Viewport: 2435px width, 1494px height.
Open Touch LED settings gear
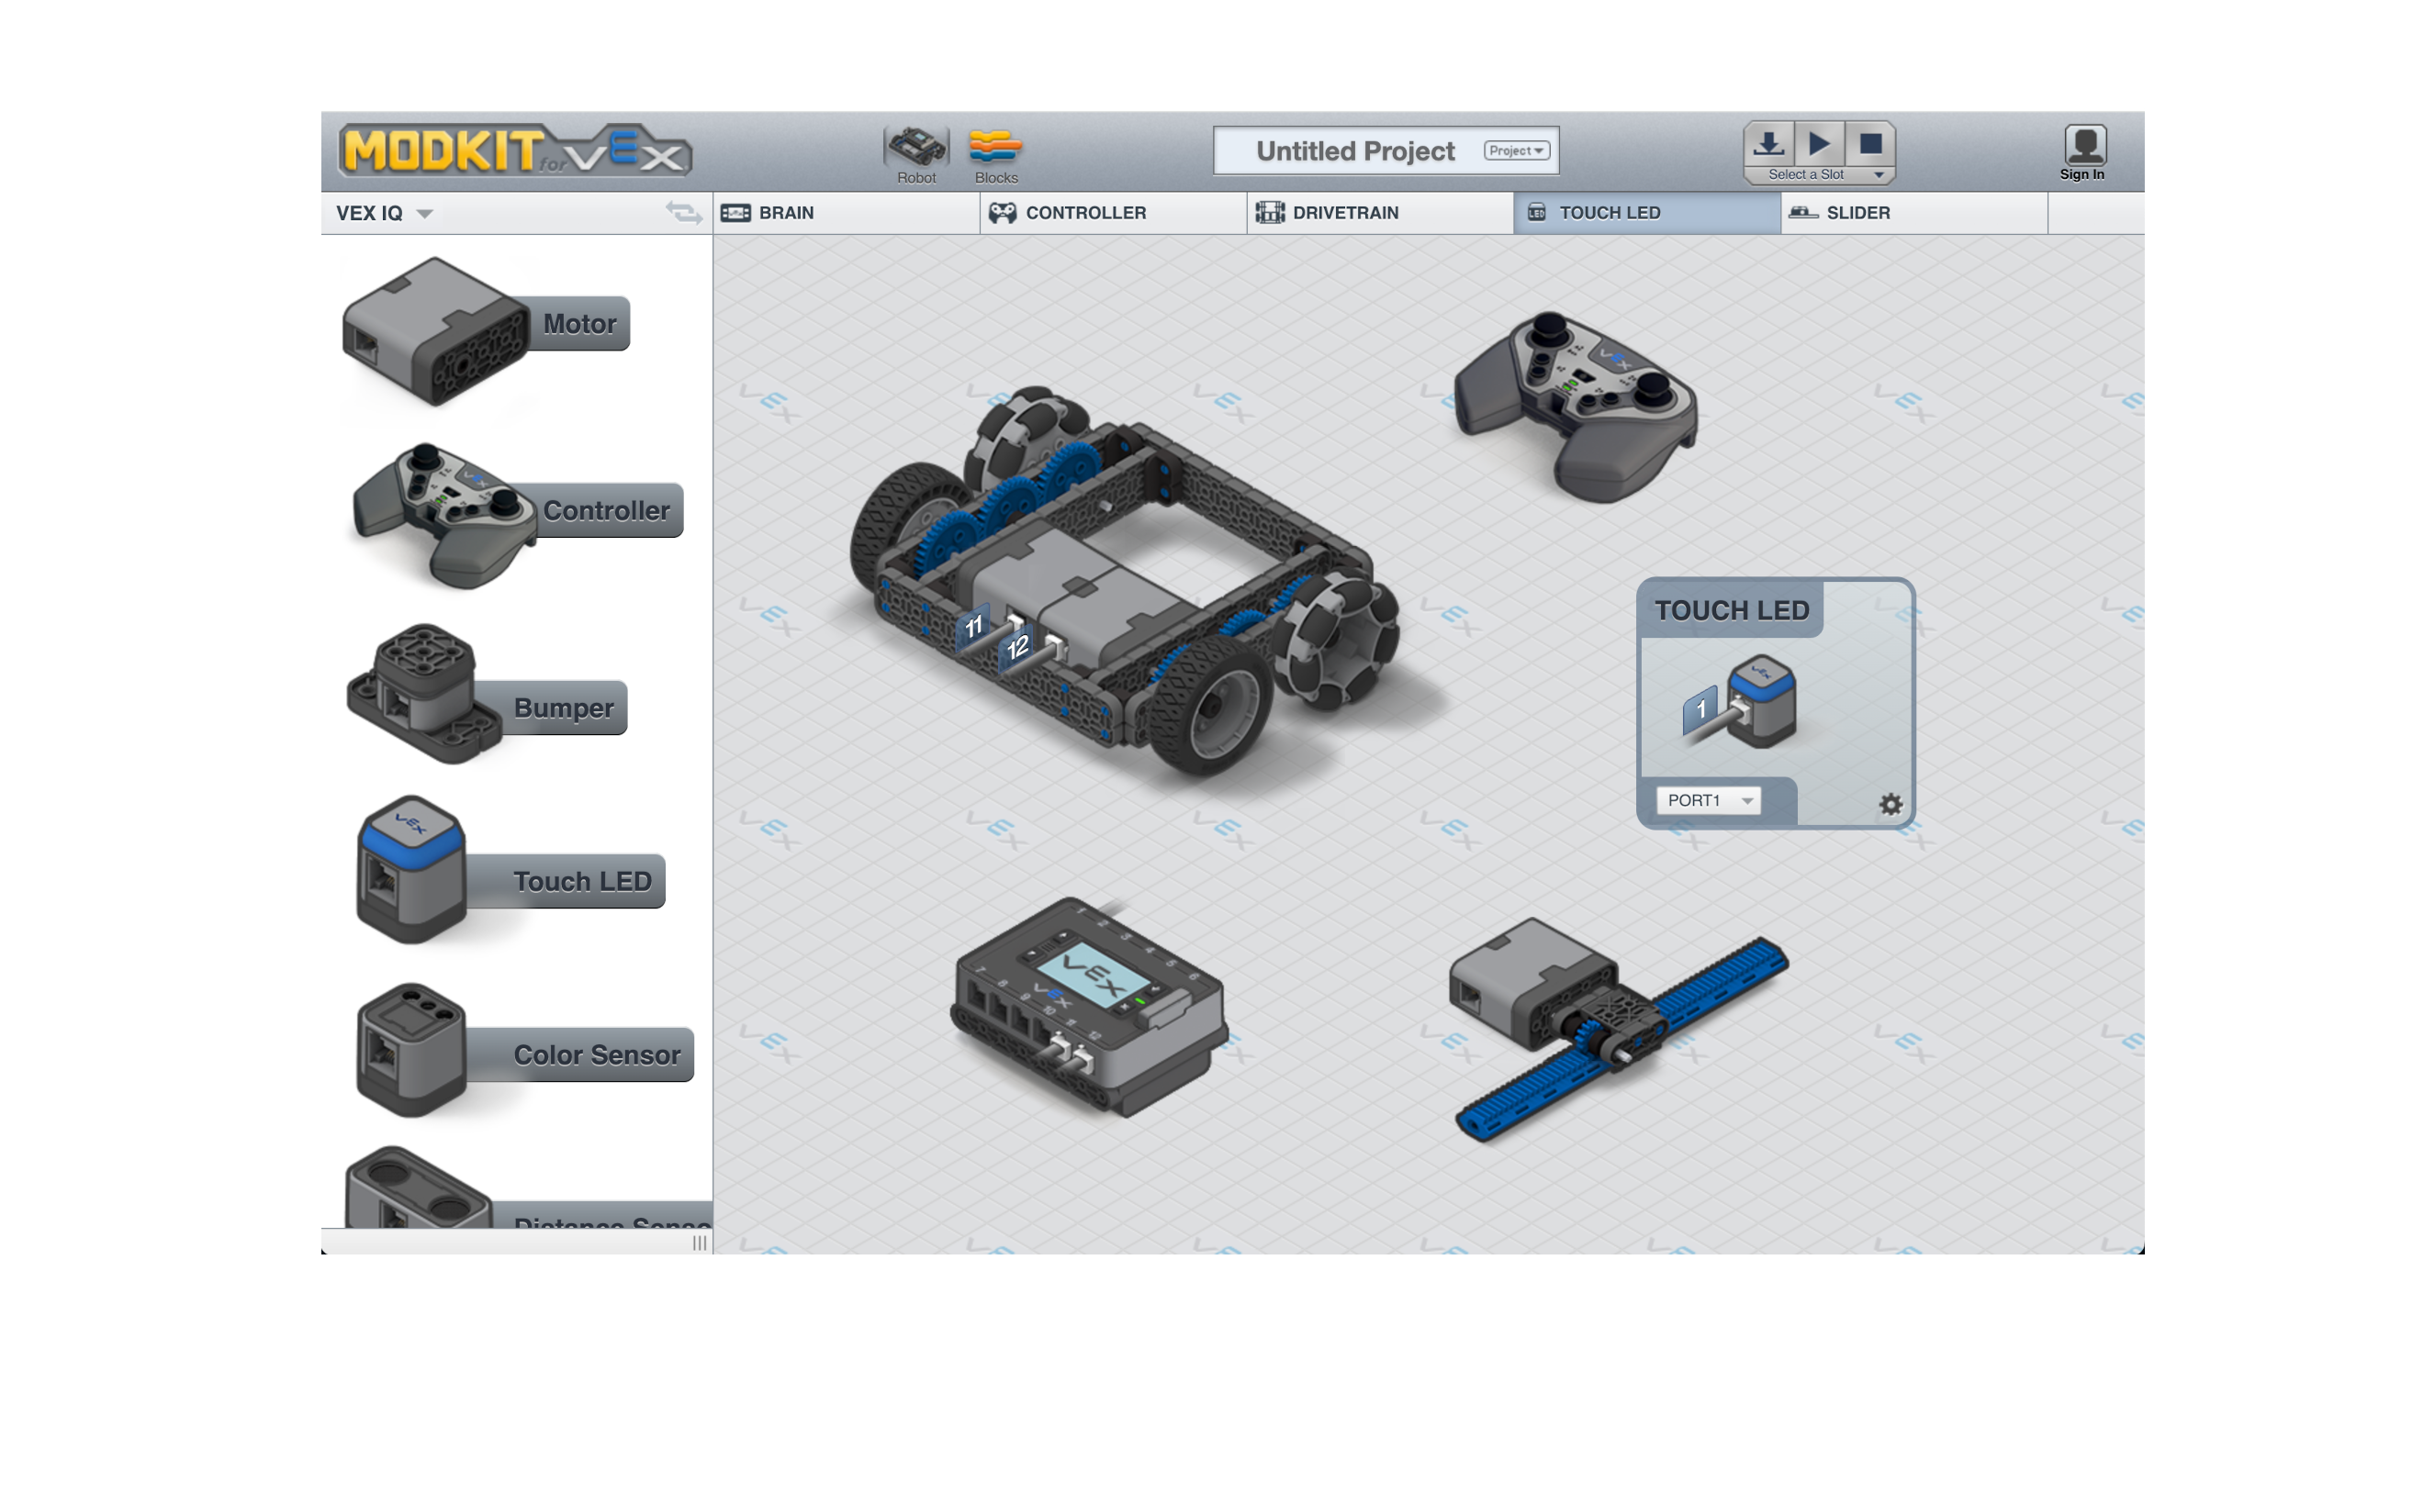[x=1890, y=804]
